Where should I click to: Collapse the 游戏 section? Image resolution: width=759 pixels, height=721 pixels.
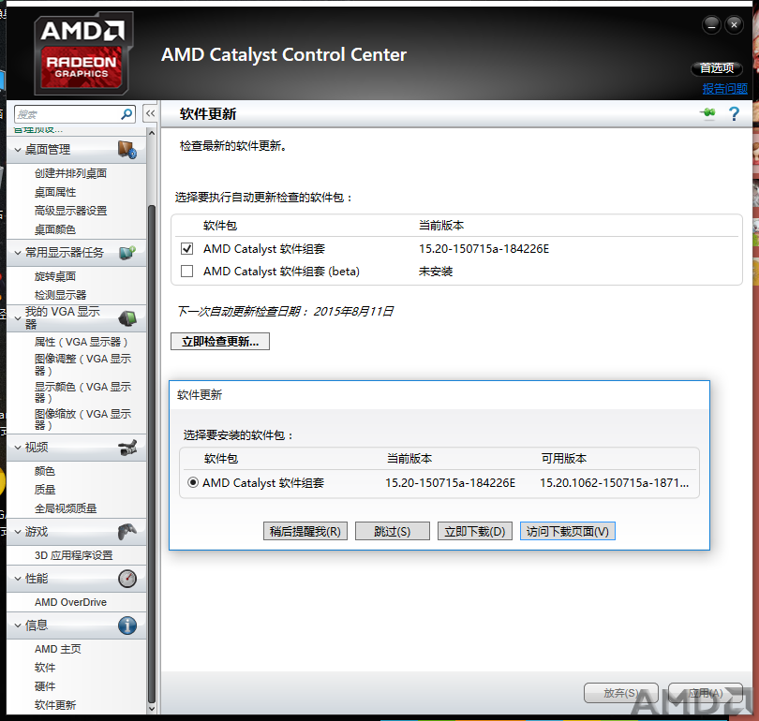[18, 532]
